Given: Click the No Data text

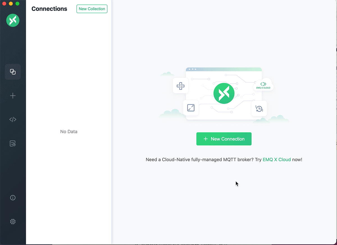Looking at the screenshot, I should (69, 132).
